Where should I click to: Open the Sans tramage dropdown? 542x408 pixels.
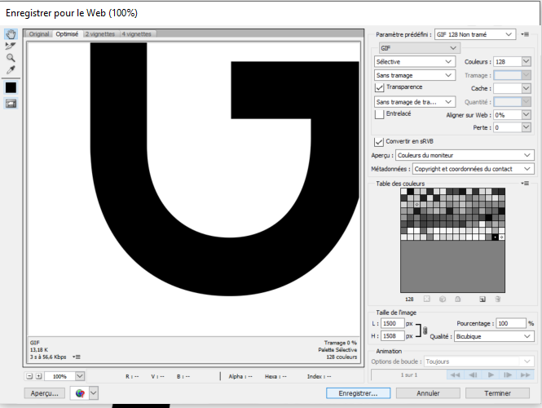[415, 75]
